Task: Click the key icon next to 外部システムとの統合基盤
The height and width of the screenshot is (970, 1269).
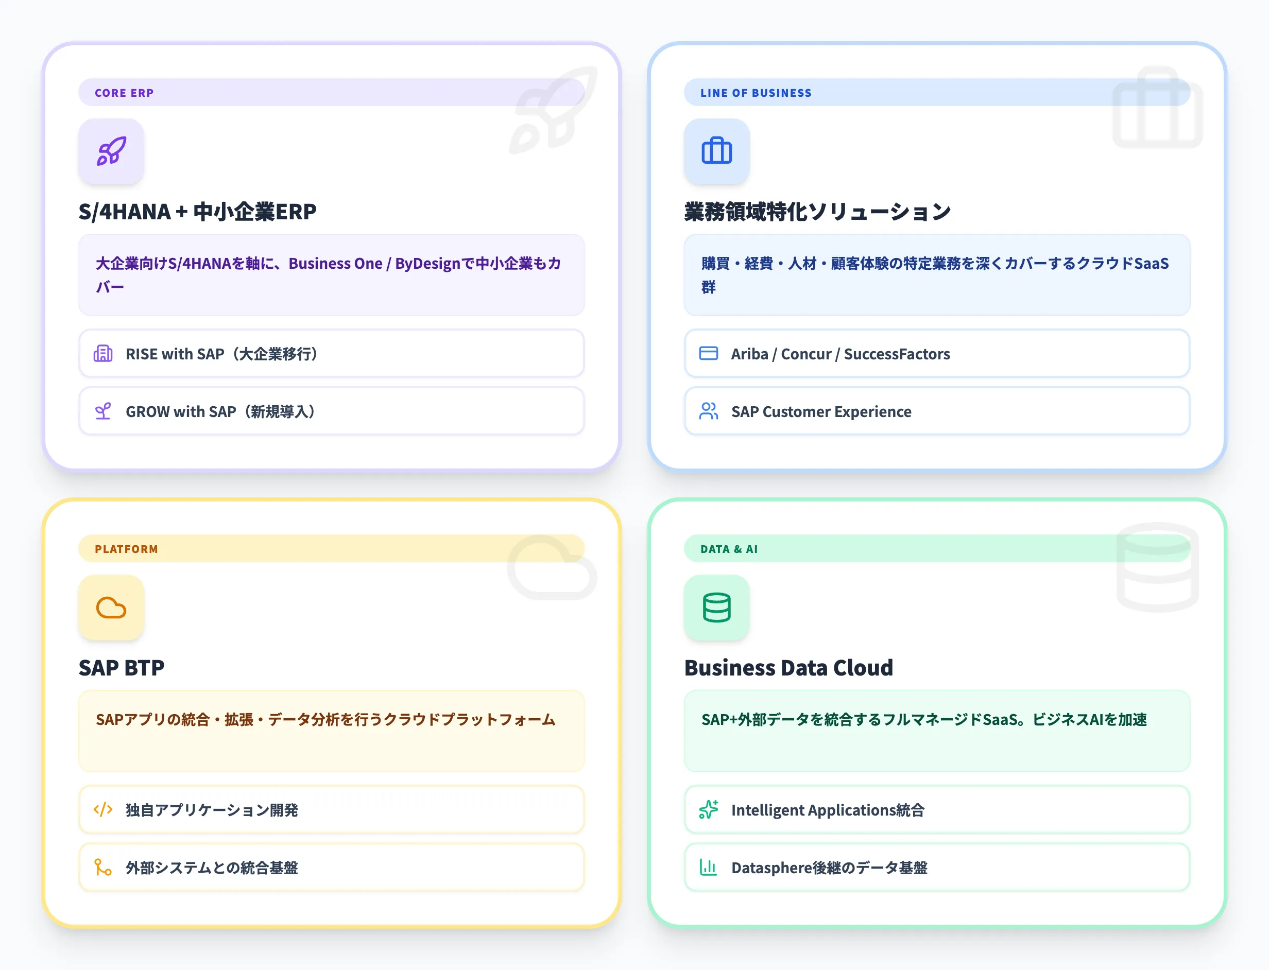Action: tap(103, 867)
